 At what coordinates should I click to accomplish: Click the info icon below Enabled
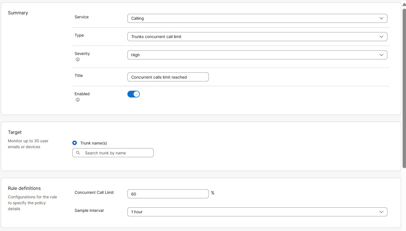(x=78, y=100)
